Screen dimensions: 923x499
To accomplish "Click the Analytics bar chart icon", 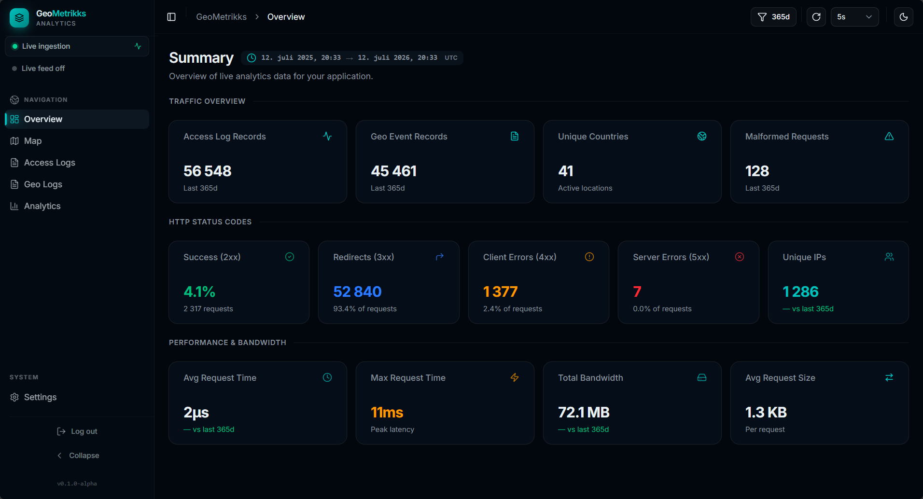I will [14, 206].
